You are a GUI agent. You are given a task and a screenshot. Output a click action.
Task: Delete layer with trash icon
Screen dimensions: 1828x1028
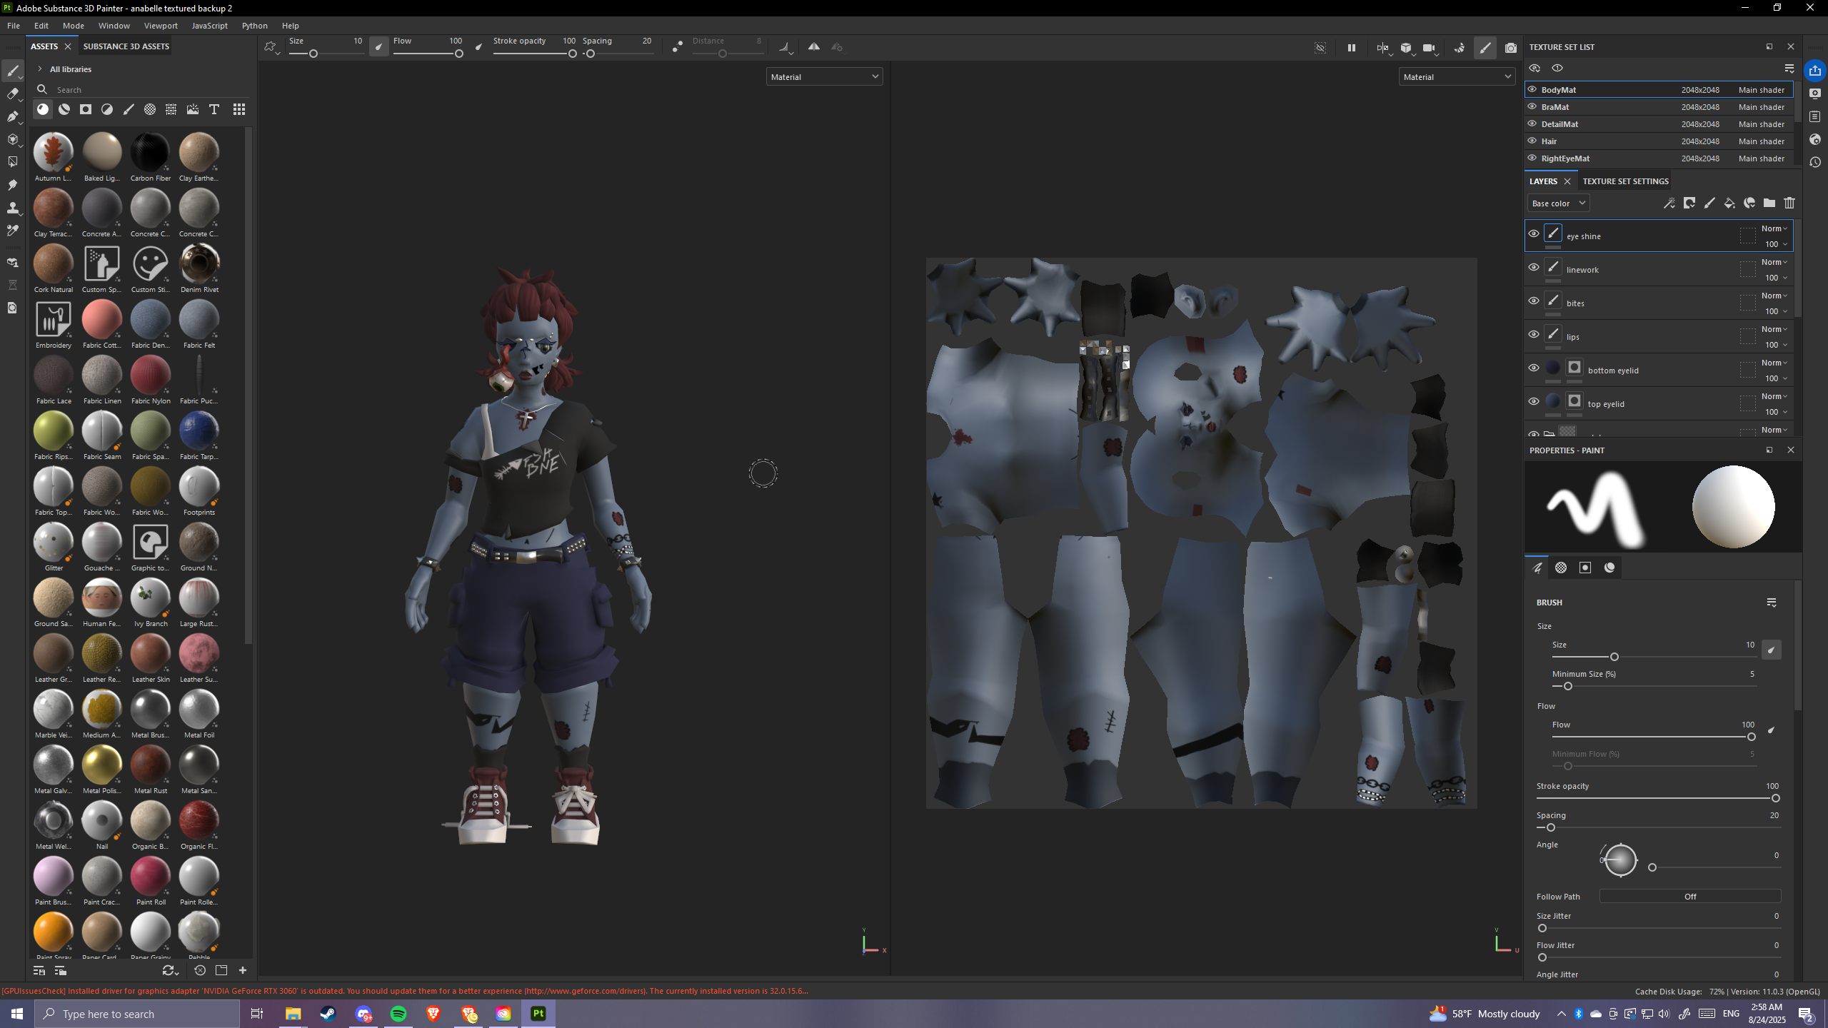tap(1789, 203)
